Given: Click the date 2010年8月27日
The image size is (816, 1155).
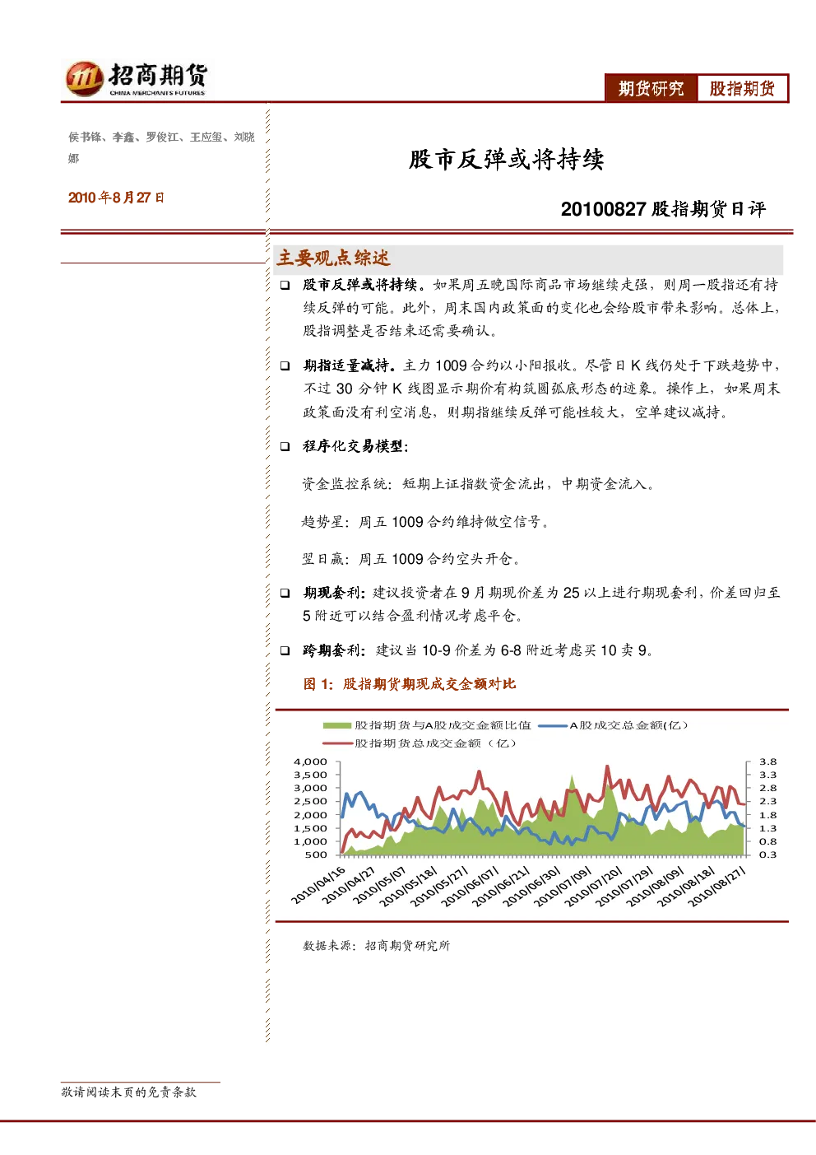Looking at the screenshot, I should [x=116, y=198].
